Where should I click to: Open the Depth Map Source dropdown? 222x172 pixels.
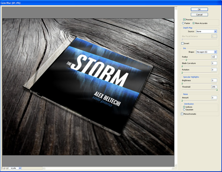(206, 31)
